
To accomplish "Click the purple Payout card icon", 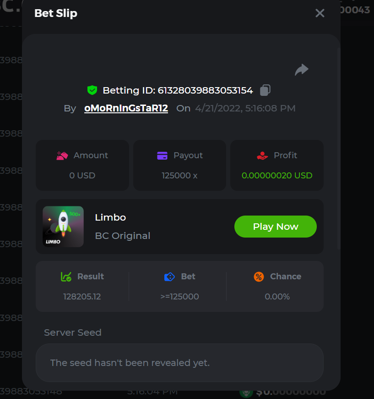I will [x=162, y=156].
